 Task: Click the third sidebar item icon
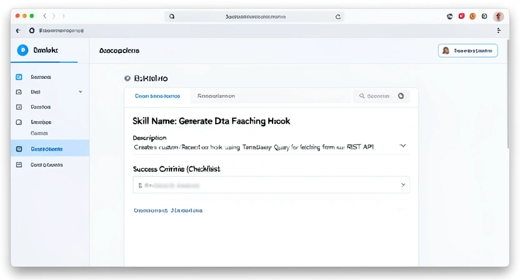tap(19, 107)
